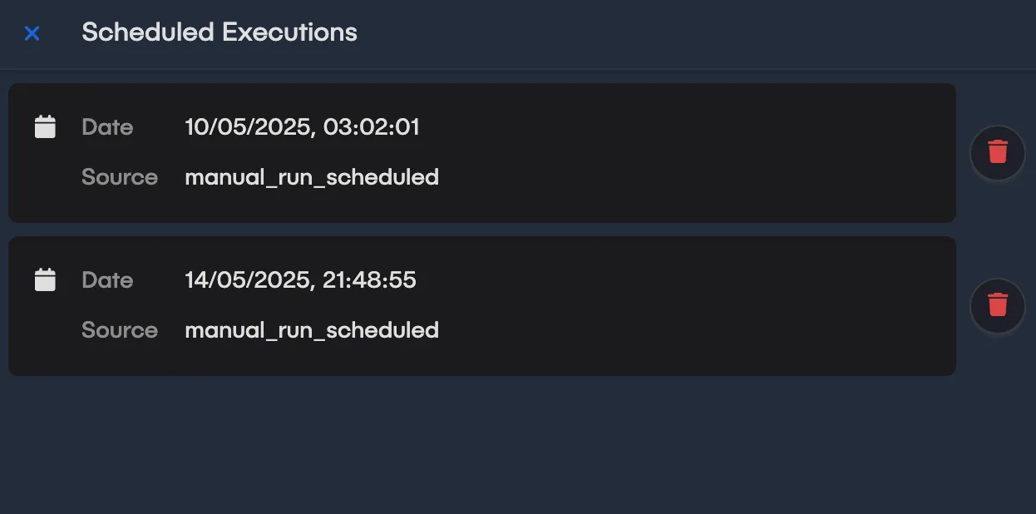The width and height of the screenshot is (1036, 514).
Task: Delete the 14/05/2025 scheduled execution
Action: click(x=998, y=305)
